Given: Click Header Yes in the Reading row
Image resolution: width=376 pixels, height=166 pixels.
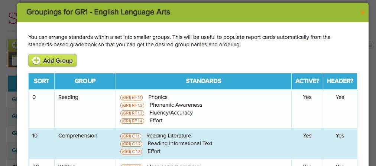Looking at the screenshot, I should [340, 97].
